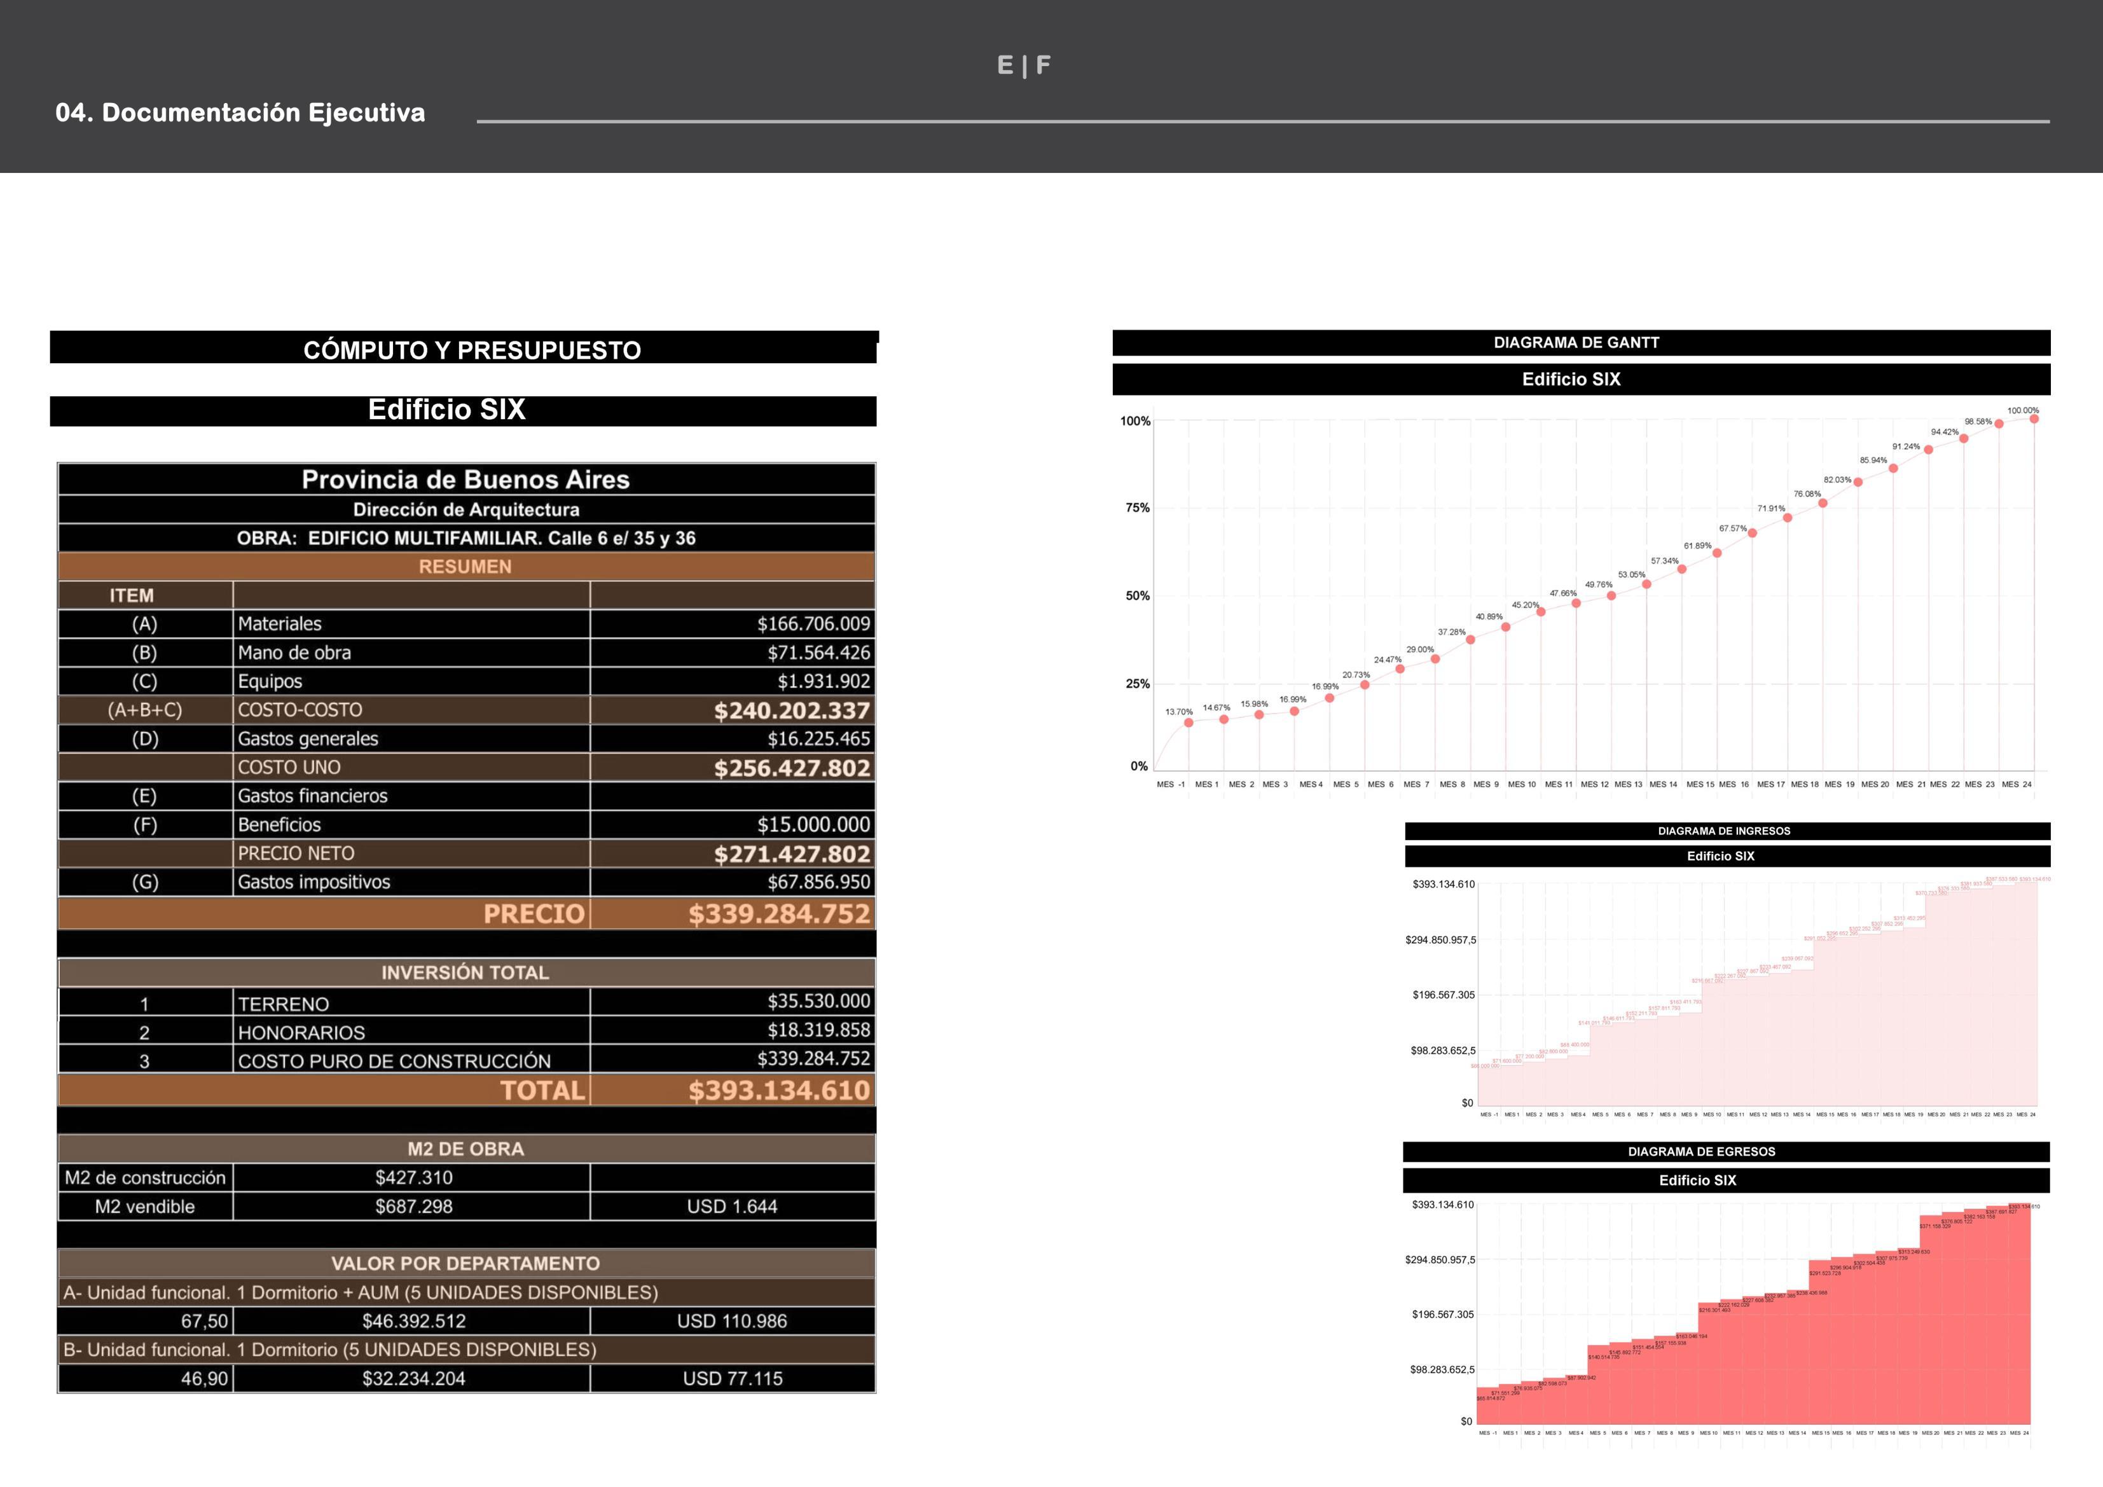This screenshot has height=1487, width=2103.
Task: Click the DIAGRAMA DE INGRESOS title bar
Action: pos(1724,831)
